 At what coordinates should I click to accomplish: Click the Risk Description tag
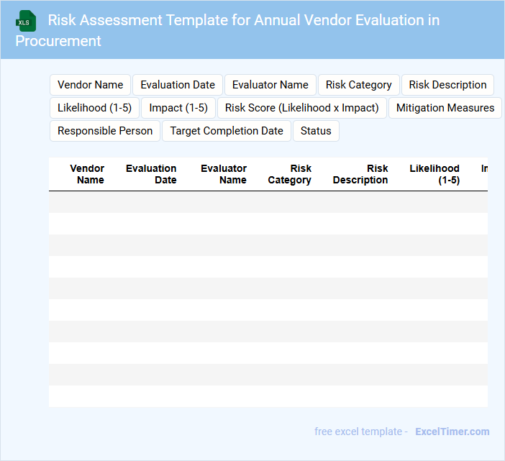[x=447, y=85]
